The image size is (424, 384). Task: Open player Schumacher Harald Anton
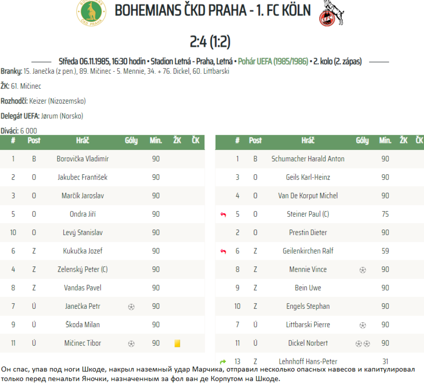308,159
